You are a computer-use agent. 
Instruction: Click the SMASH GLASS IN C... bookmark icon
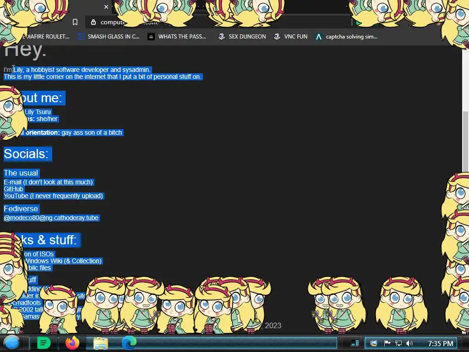[81, 37]
